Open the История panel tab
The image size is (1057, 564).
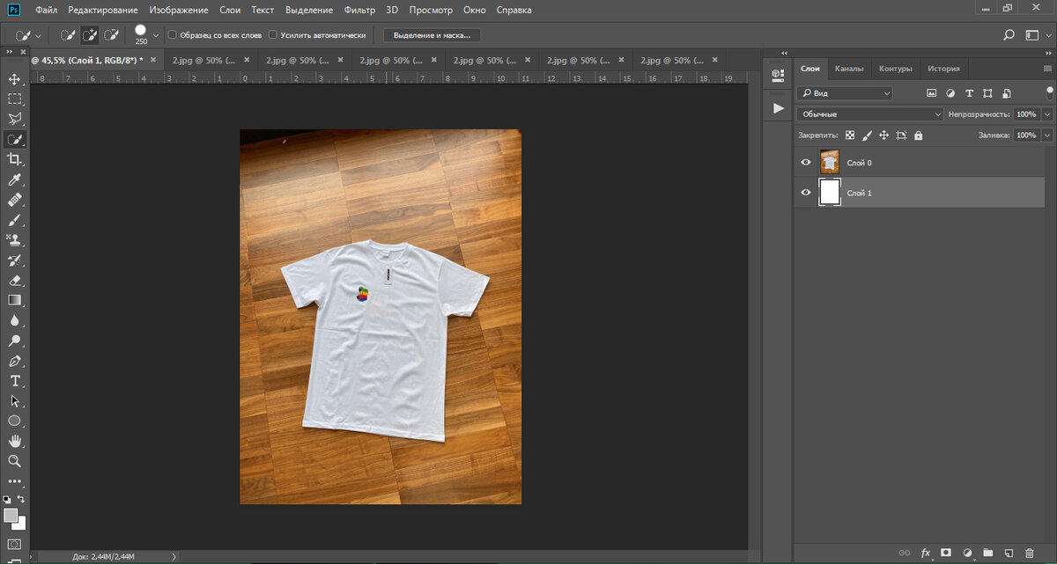point(942,69)
